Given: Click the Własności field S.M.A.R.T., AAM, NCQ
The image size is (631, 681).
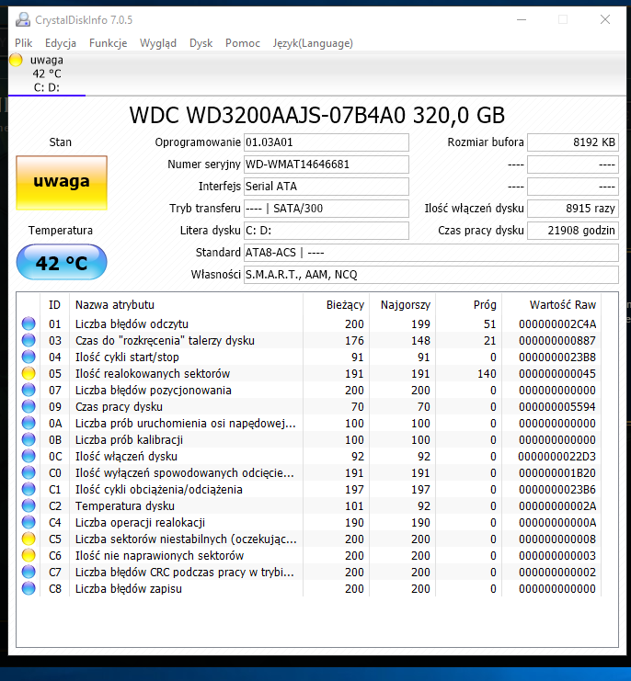Looking at the screenshot, I should click(x=431, y=275).
